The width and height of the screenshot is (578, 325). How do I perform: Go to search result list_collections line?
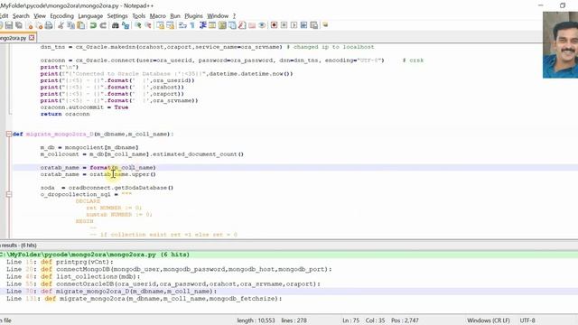coord(73,277)
